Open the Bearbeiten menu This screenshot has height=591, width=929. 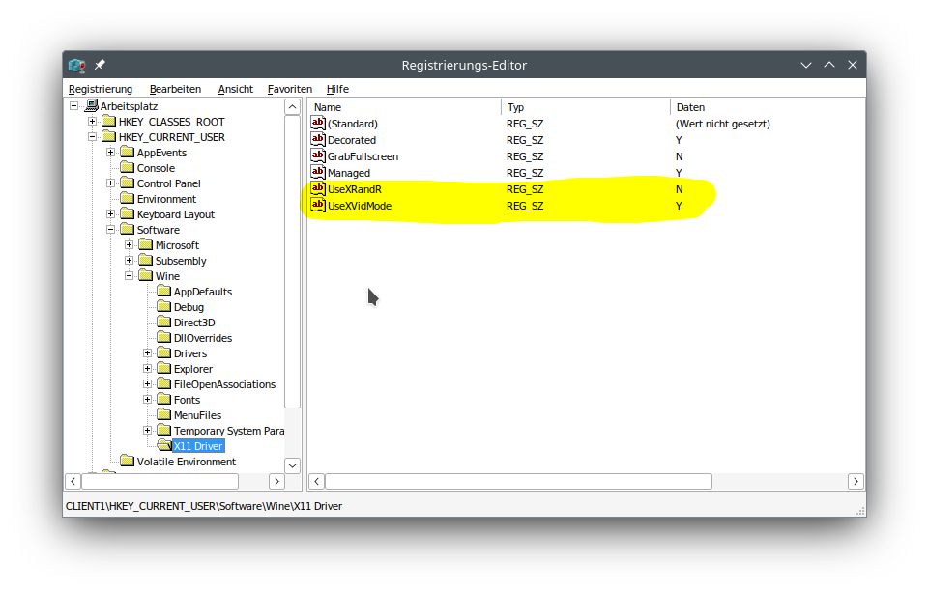175,89
